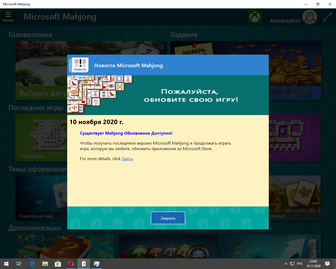Select the autumn leaf поляна theme tile
Image resolution: width=336 pixels, height=269 pixels.
coord(295,198)
